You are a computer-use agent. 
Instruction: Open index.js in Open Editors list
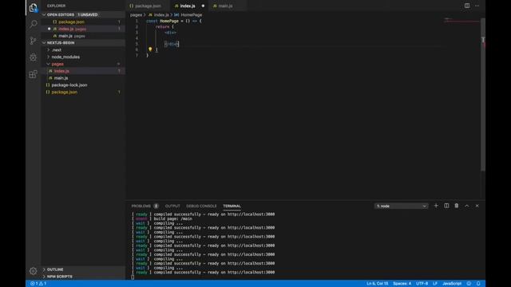coord(66,29)
